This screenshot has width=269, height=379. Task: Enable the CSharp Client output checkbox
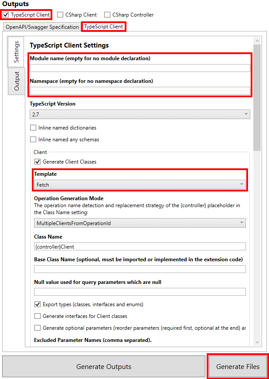[x=61, y=15]
